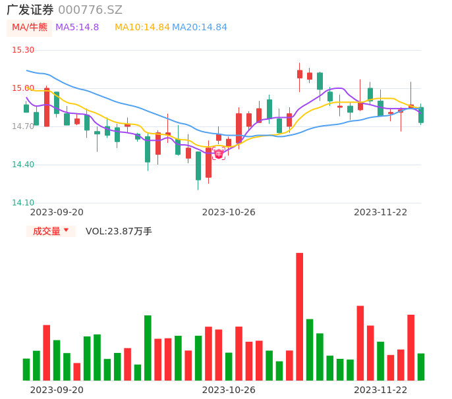The width and height of the screenshot is (452, 399).
Task: Toggle the purple MA5 line legend
Action: pyautogui.click(x=77, y=28)
